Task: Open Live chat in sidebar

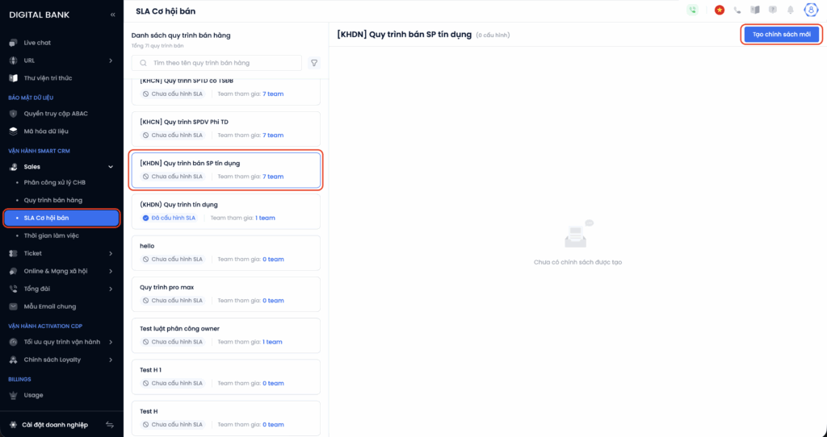Action: 37,43
